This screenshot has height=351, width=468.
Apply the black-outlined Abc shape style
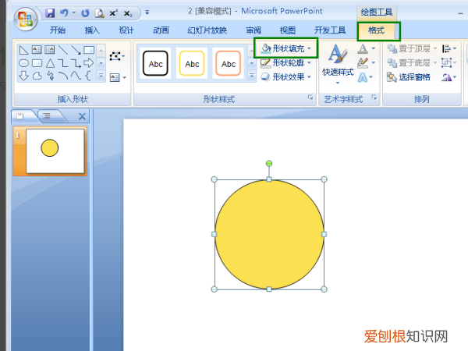(155, 64)
